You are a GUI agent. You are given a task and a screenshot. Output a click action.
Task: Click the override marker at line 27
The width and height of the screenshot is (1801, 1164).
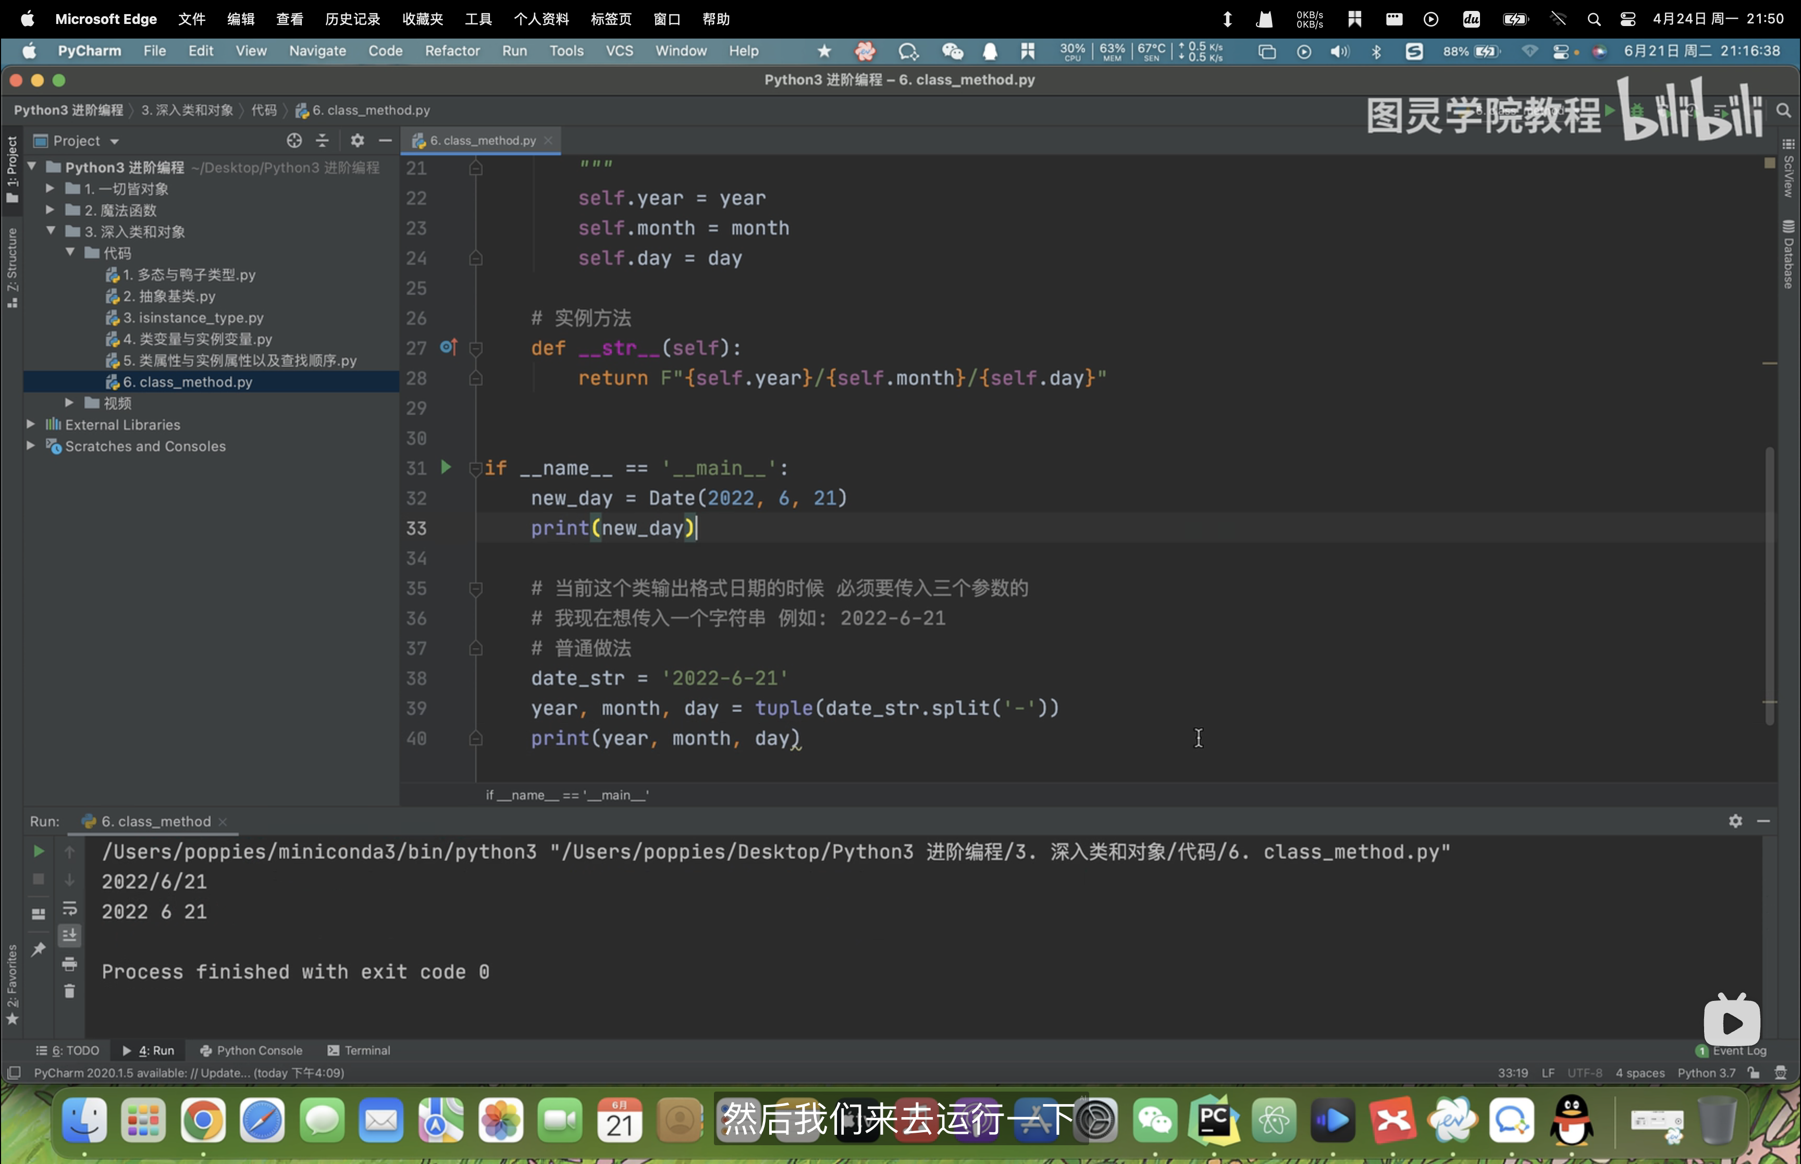(448, 347)
